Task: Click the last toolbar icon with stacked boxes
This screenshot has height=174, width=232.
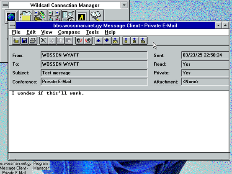Action: pos(143,41)
